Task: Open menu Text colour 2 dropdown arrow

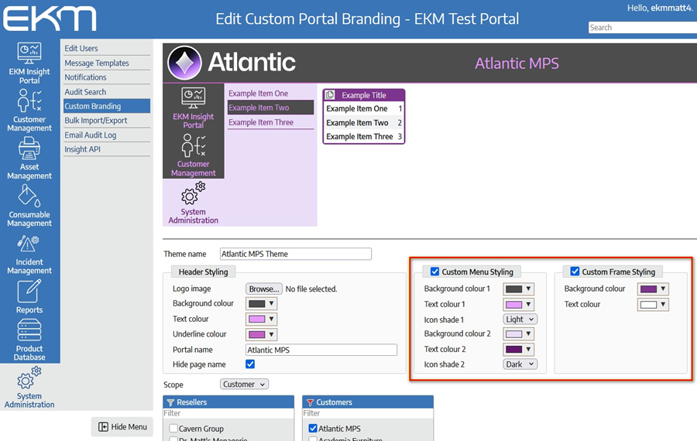Action: [x=528, y=349]
